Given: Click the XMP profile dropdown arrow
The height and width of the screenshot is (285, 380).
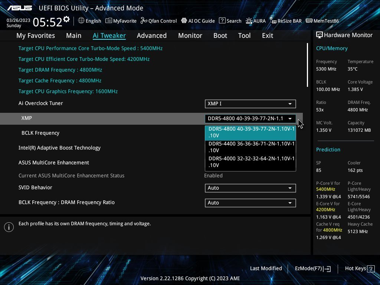Looking at the screenshot, I should (x=290, y=118).
